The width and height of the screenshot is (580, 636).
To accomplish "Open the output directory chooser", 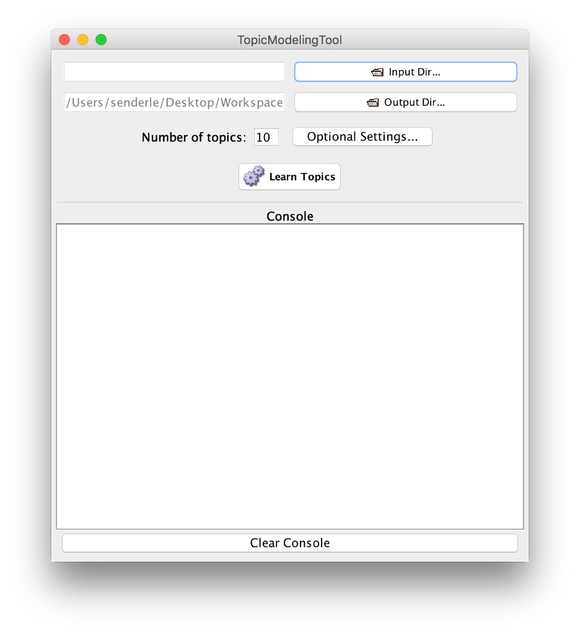I will [406, 102].
